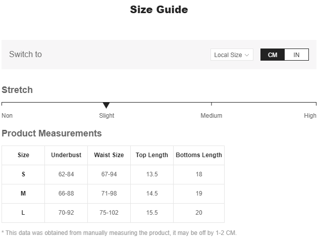Click the Non stretch label
318x239 pixels.
[7, 116]
